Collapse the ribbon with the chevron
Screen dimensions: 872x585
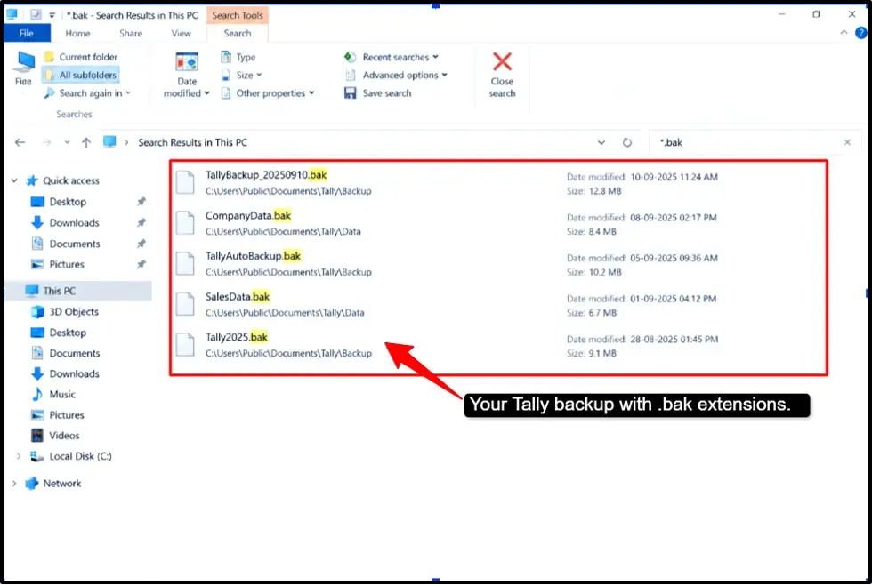pos(844,33)
